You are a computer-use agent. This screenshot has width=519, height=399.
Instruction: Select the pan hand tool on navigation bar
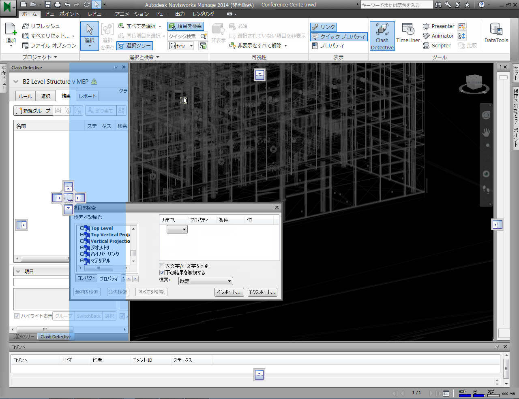click(x=486, y=132)
